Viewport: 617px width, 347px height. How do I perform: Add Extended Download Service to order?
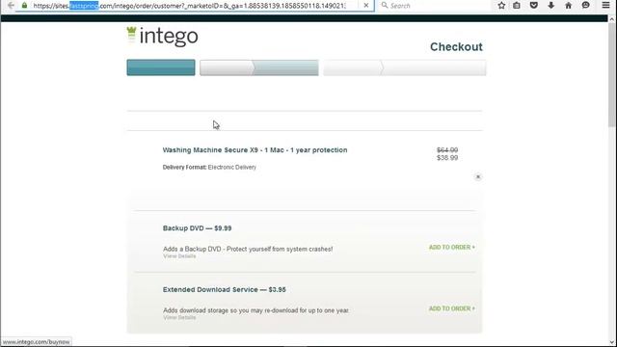452,308
